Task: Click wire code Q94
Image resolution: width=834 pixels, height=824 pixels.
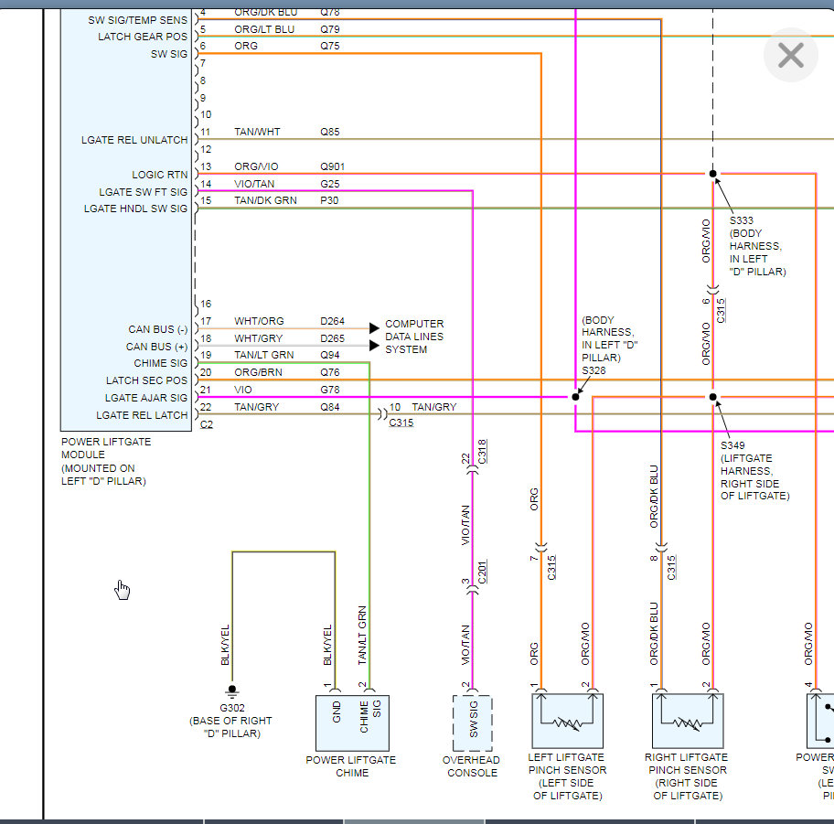Action: 330,355
